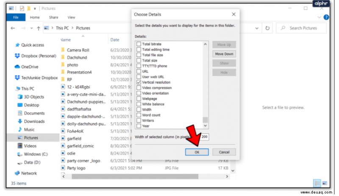Enable the White balance checkbox

click(139, 104)
